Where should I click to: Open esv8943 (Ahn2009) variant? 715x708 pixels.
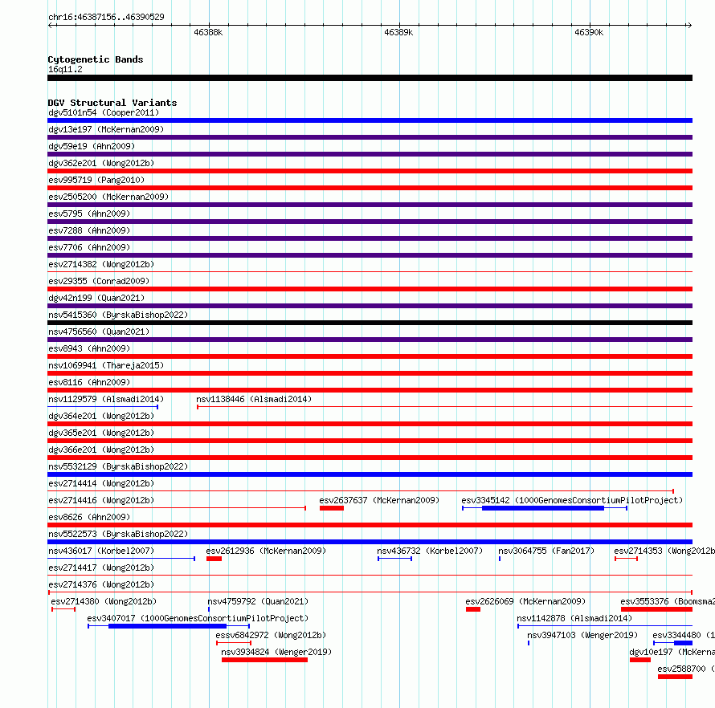coord(89,348)
